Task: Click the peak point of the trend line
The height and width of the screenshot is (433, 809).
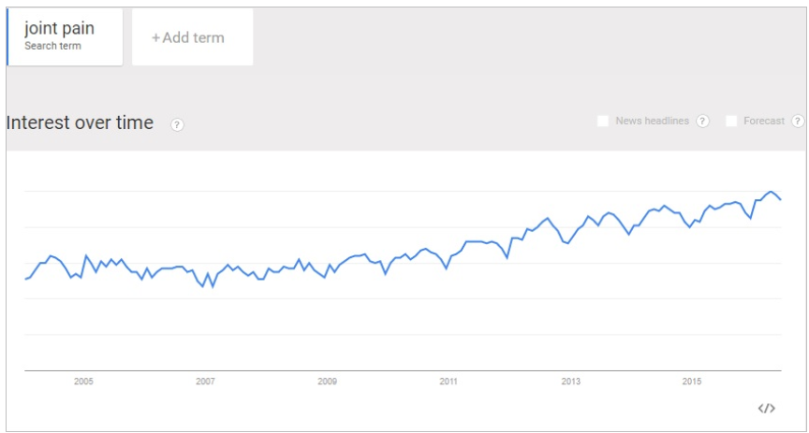Action: (771, 191)
